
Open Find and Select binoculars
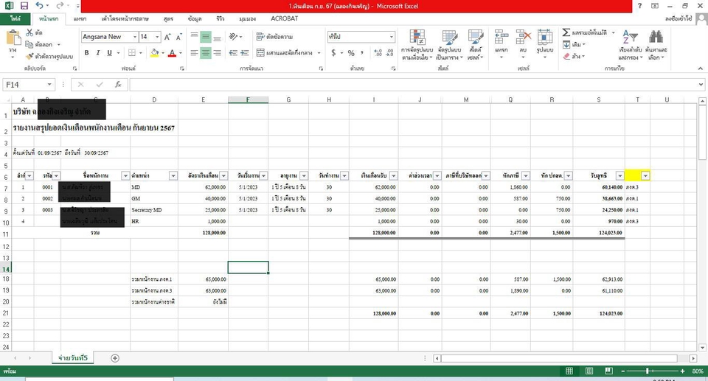[656, 45]
